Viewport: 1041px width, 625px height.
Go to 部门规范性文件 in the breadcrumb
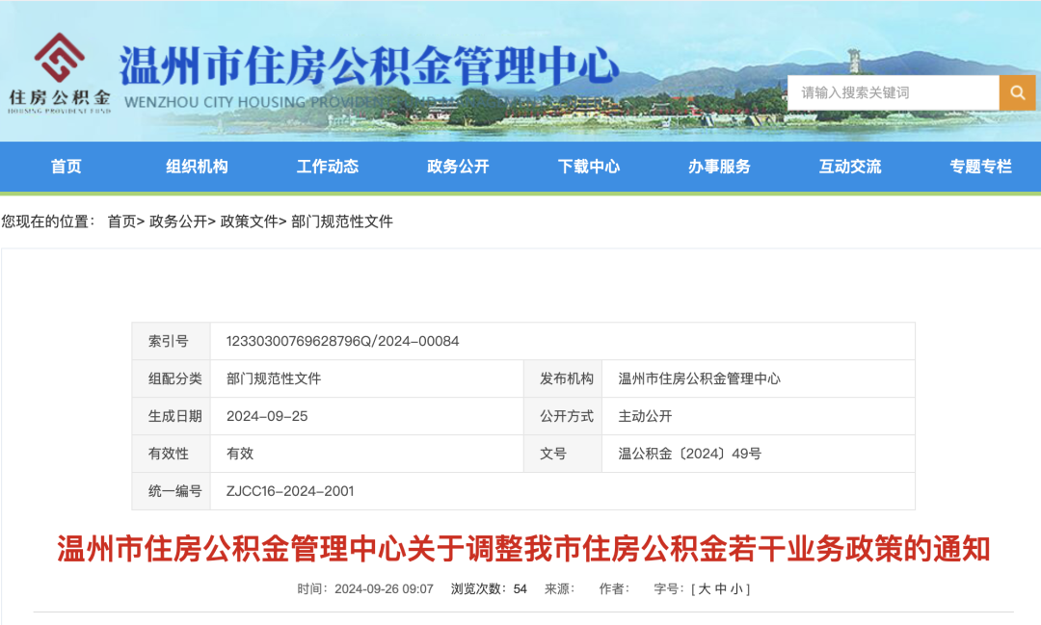342,221
